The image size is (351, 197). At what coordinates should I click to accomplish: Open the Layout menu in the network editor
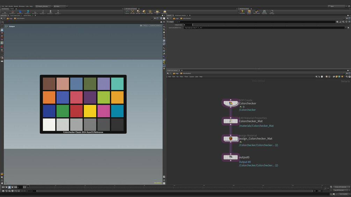pos(192,77)
